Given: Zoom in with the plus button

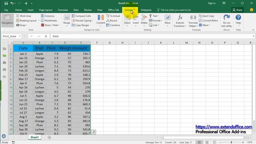Looking at the screenshot, I should point(243,142).
